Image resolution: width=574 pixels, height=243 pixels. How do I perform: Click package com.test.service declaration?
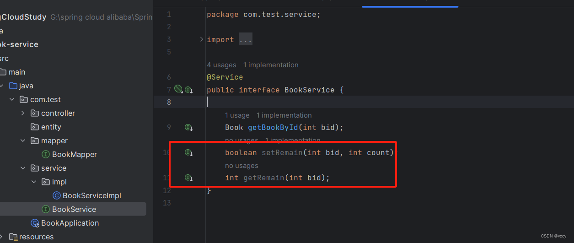[264, 15]
